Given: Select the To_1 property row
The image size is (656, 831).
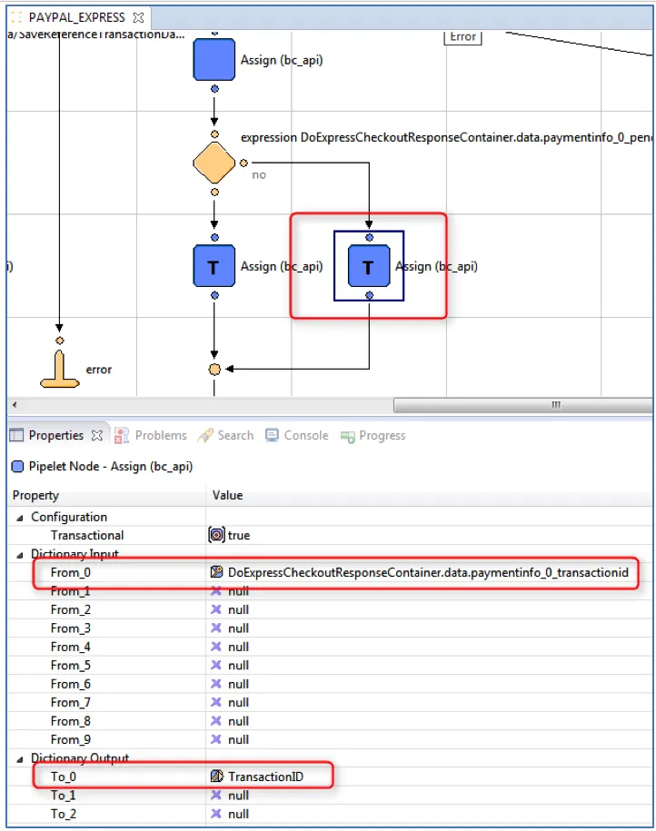Looking at the screenshot, I should pyautogui.click(x=330, y=795).
